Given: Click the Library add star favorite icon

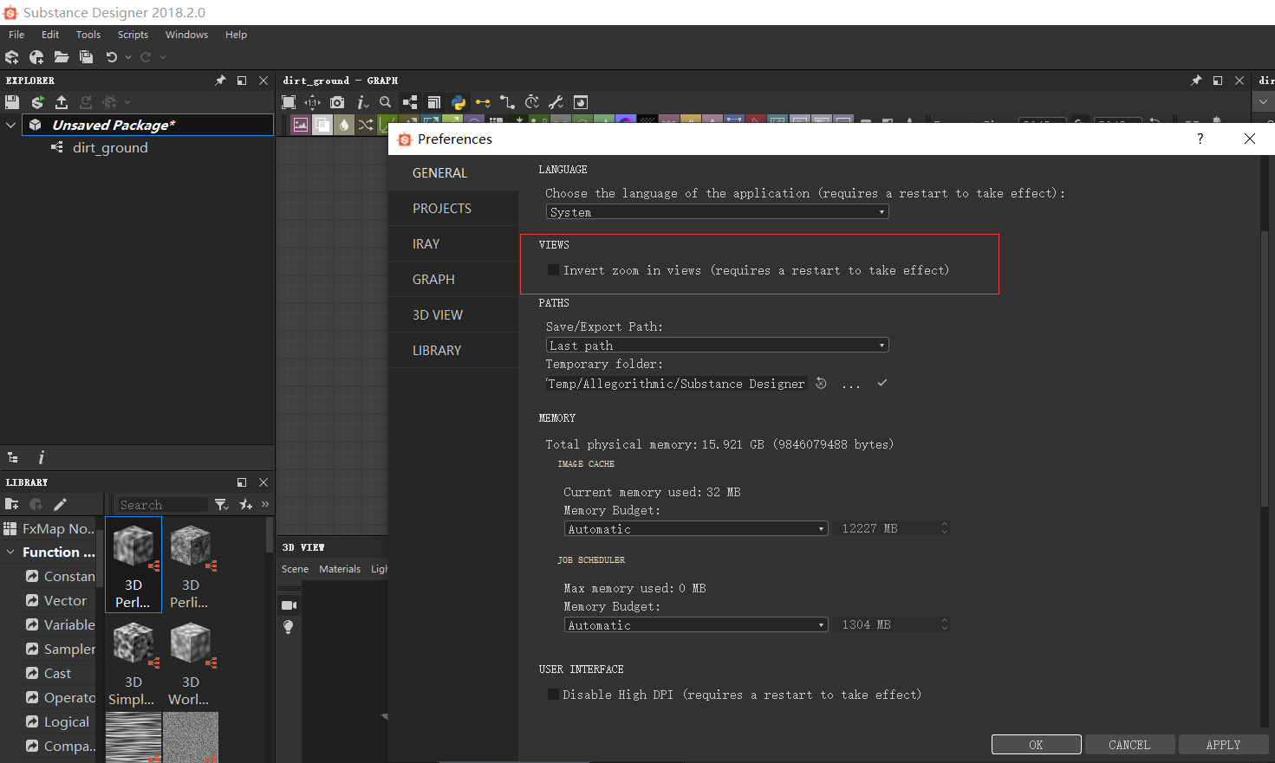Looking at the screenshot, I should 246,504.
